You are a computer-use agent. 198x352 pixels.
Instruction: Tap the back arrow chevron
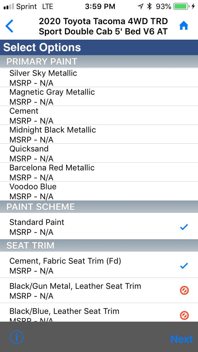(9, 26)
